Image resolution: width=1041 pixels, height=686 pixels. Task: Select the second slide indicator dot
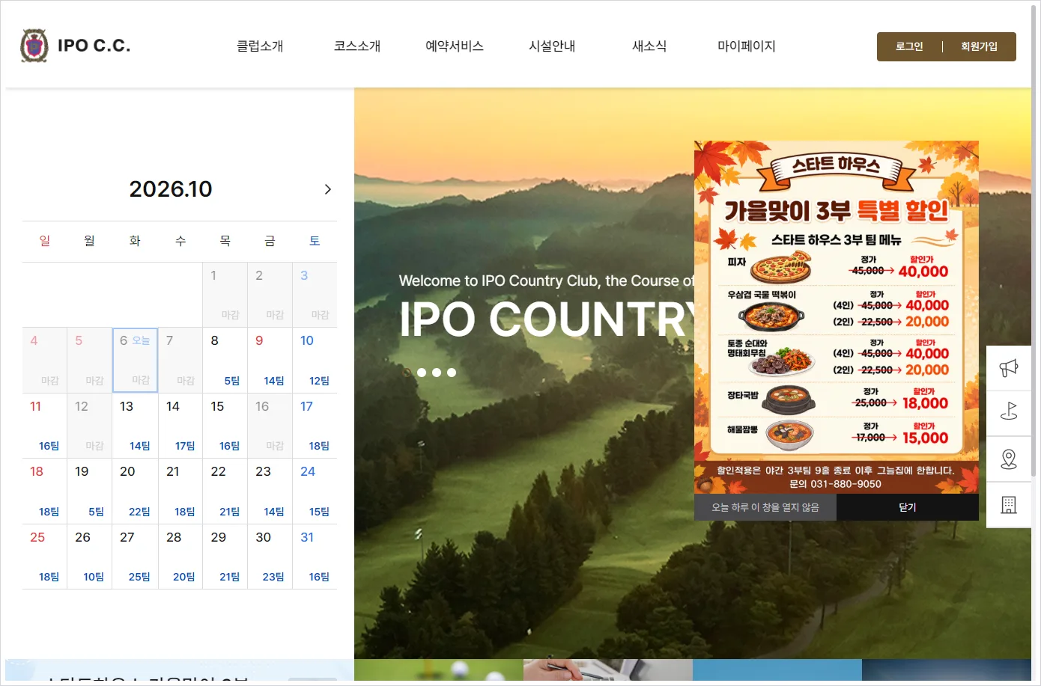click(x=422, y=373)
